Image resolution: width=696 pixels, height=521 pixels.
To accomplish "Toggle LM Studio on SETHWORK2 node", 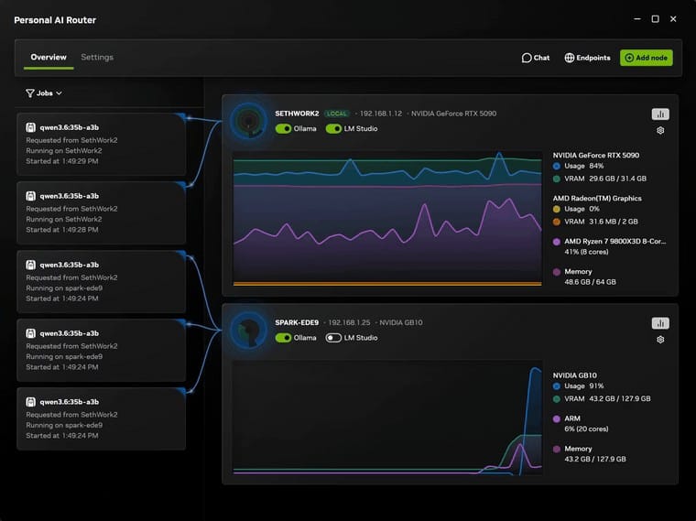I will point(333,129).
